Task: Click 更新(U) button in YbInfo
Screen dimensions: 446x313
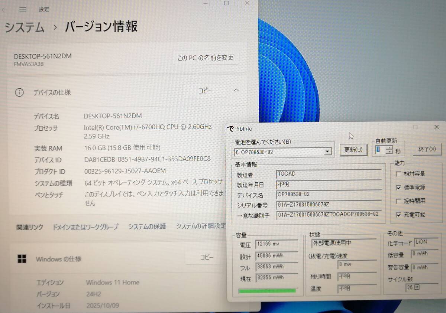Action: (353, 150)
